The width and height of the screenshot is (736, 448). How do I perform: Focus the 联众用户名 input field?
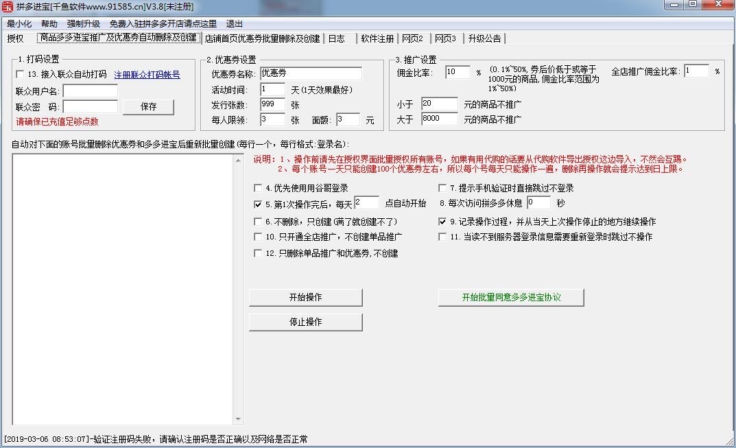point(90,91)
